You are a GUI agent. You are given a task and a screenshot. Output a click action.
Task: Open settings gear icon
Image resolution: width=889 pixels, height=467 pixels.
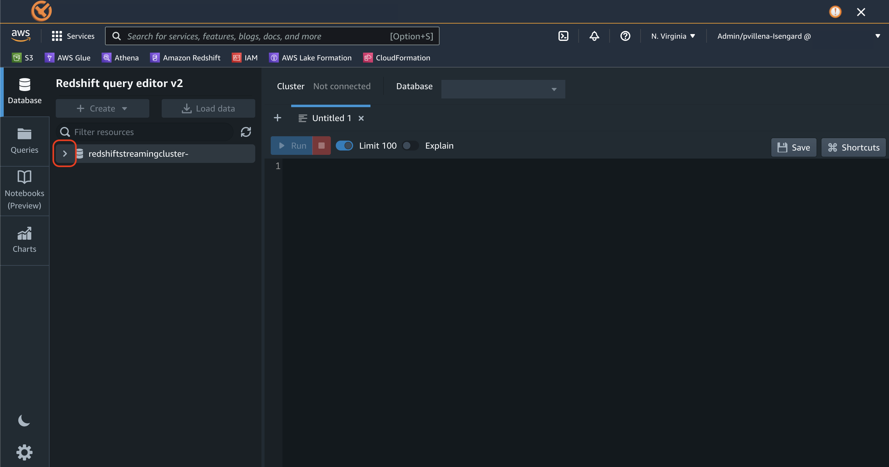coord(24,452)
